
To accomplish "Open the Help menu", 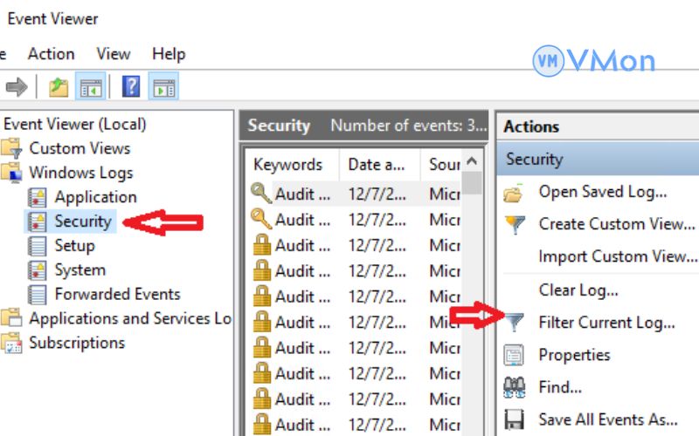I will 170,54.
